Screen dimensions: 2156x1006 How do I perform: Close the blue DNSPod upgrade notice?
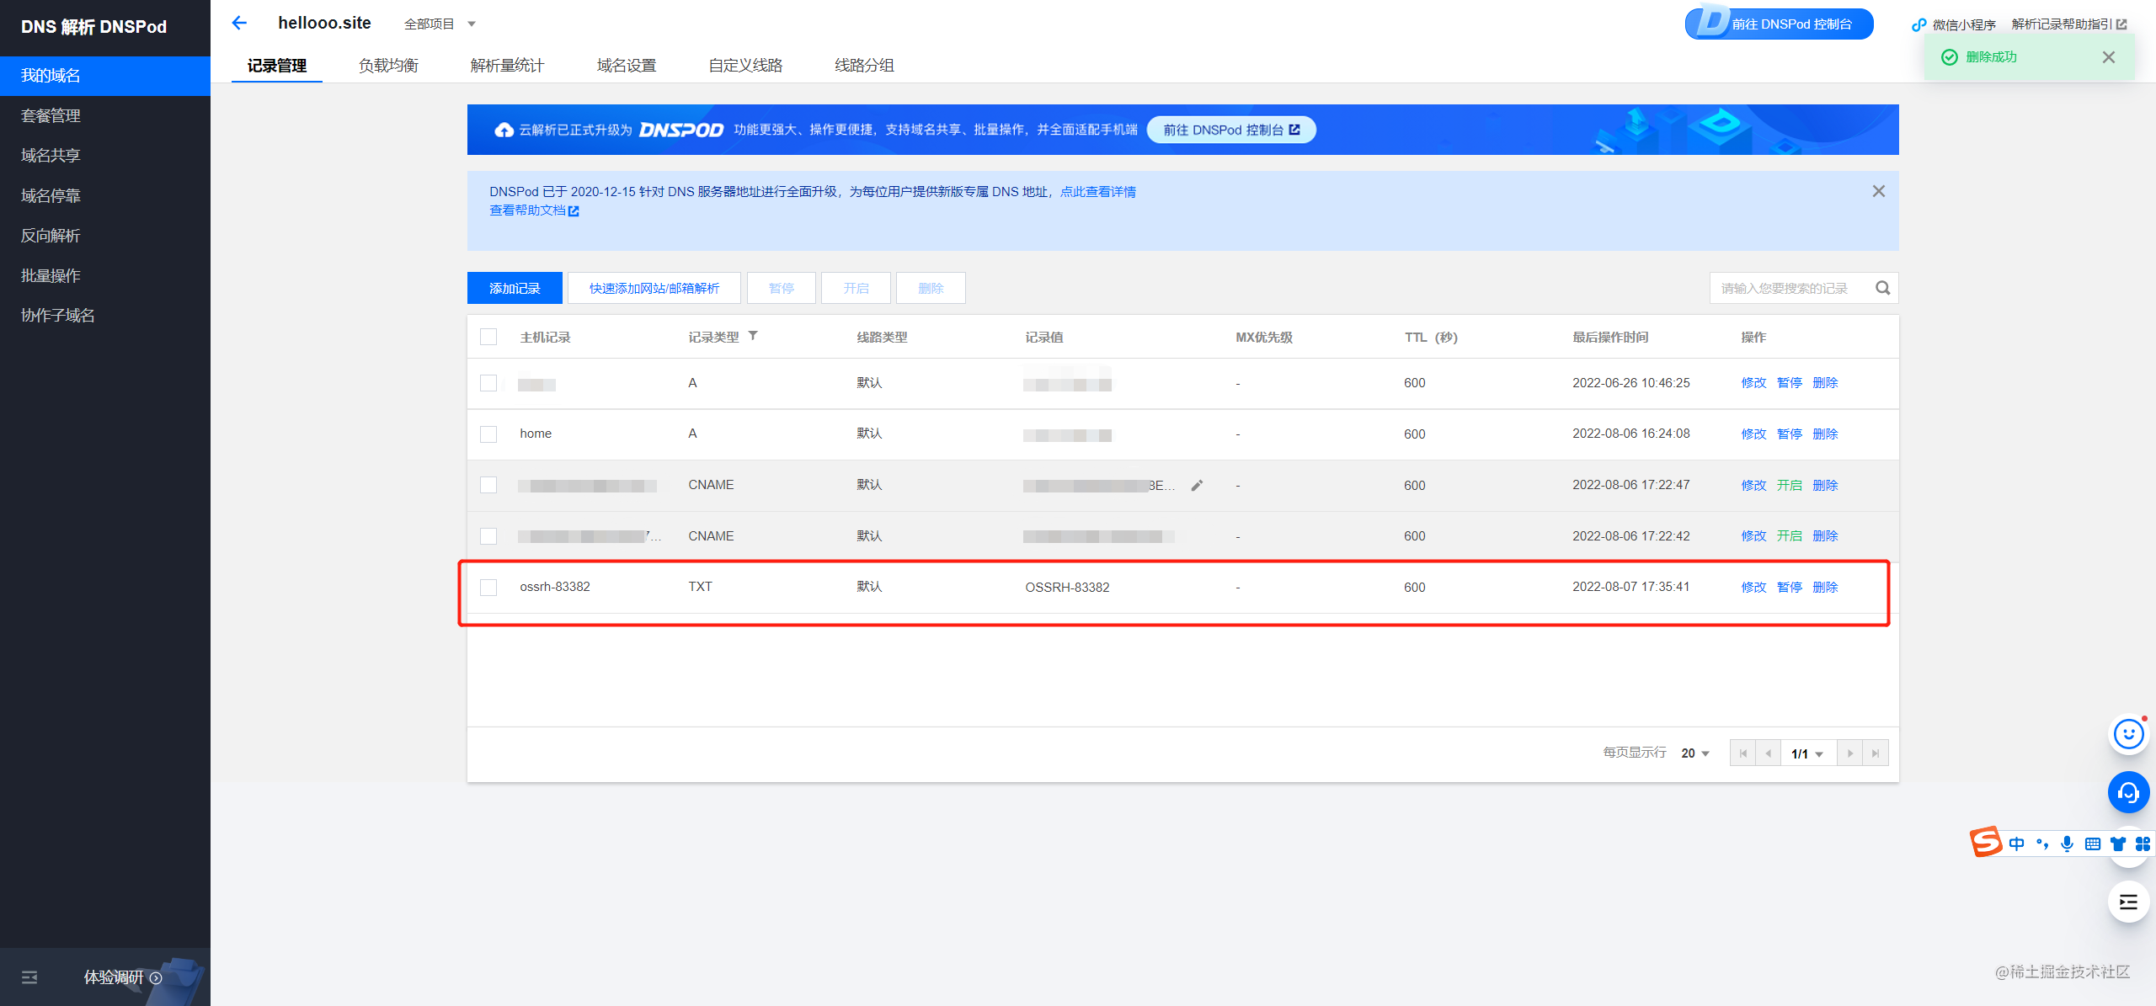coord(1878,191)
